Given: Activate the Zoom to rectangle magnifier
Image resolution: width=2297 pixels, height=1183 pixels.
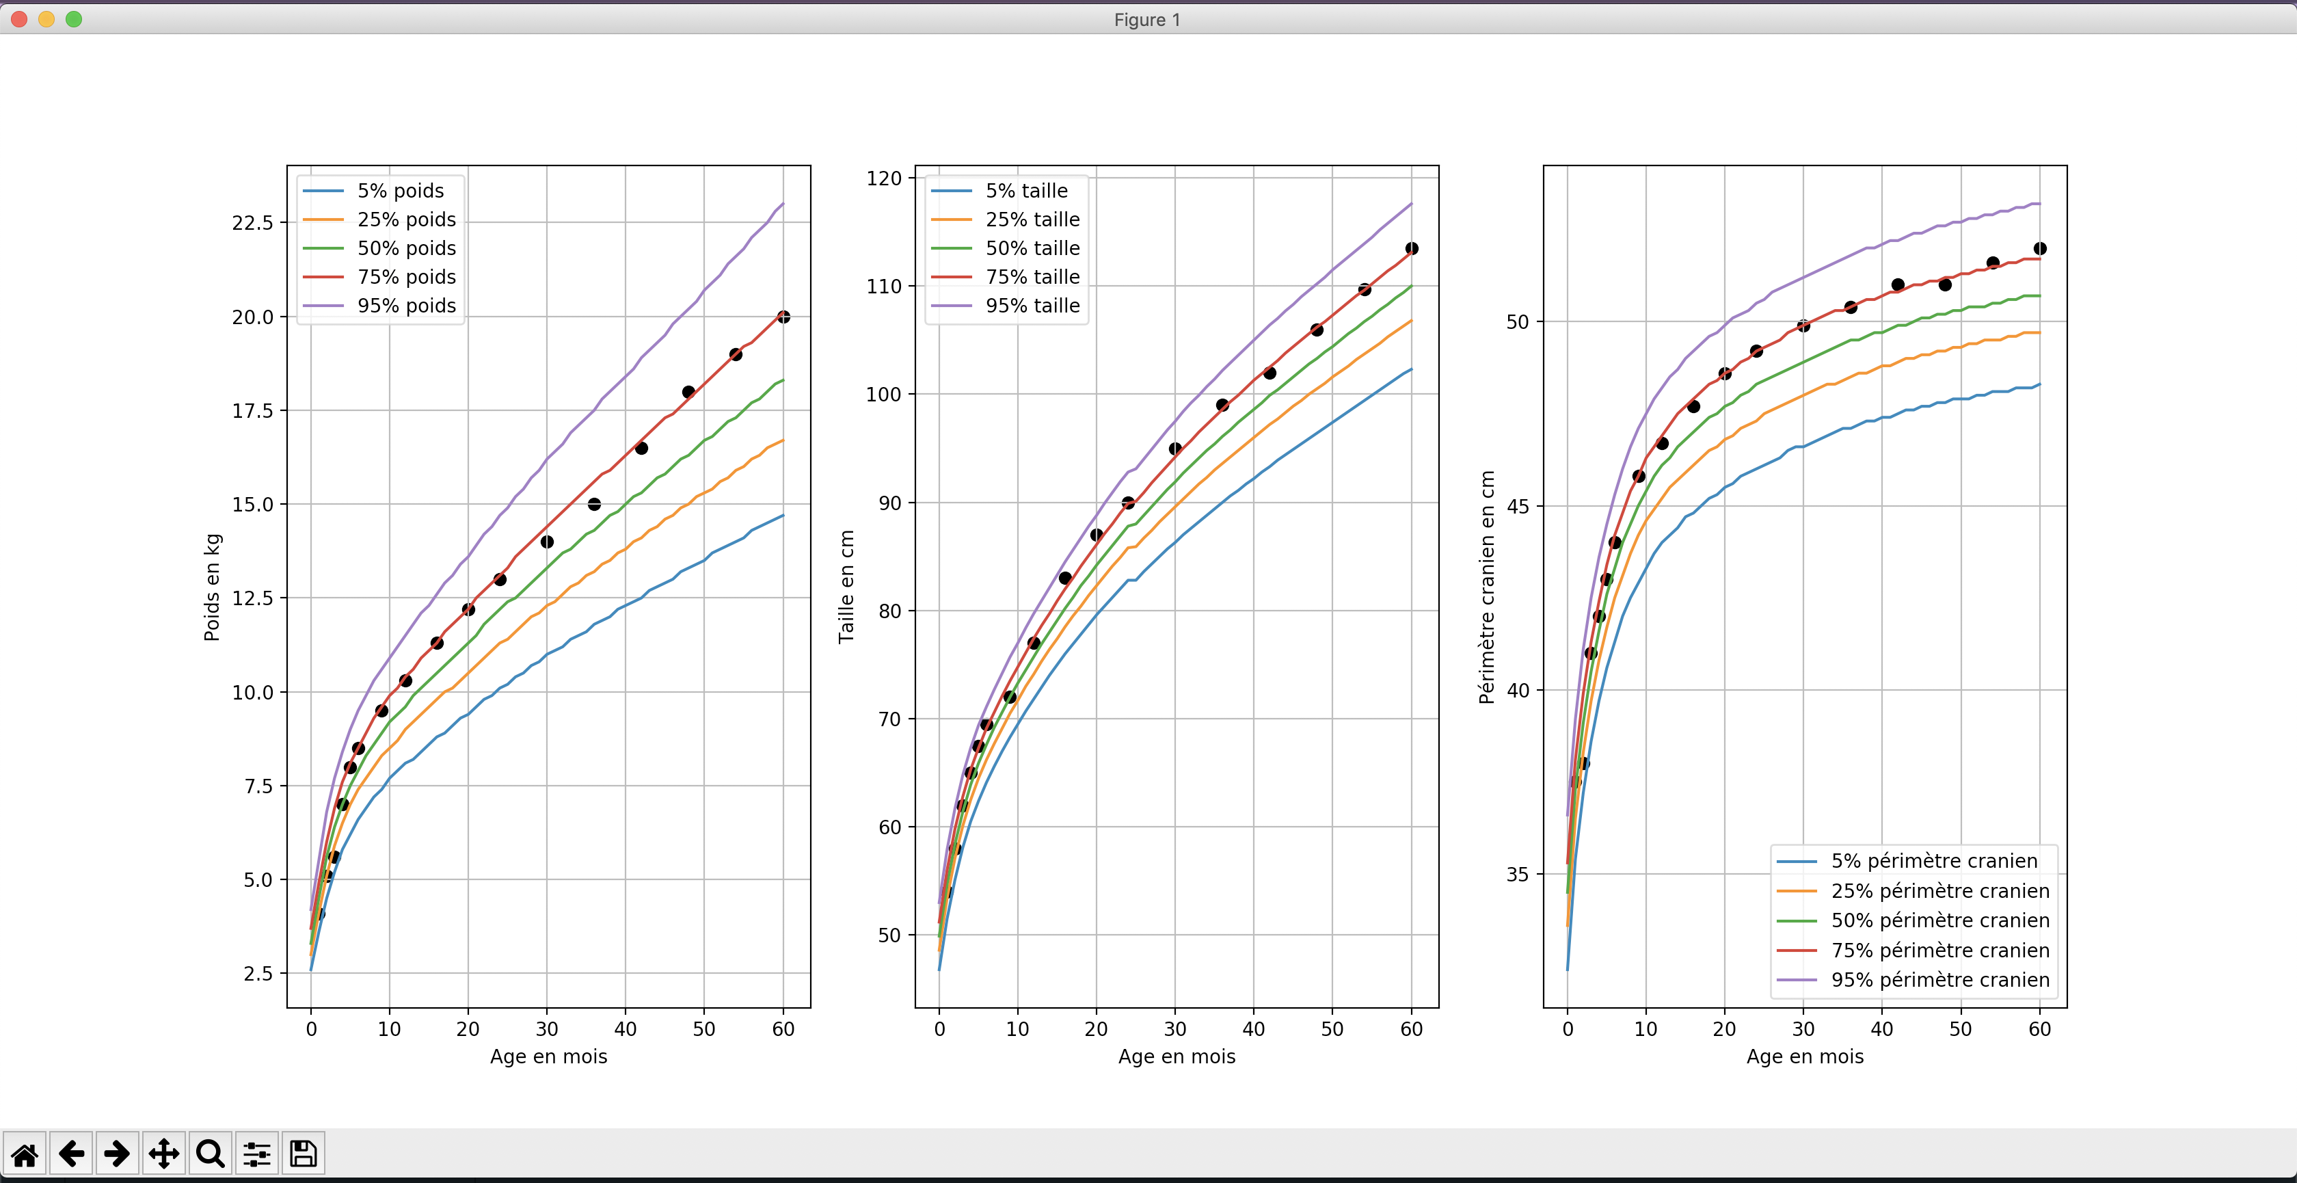Looking at the screenshot, I should coord(211,1154).
